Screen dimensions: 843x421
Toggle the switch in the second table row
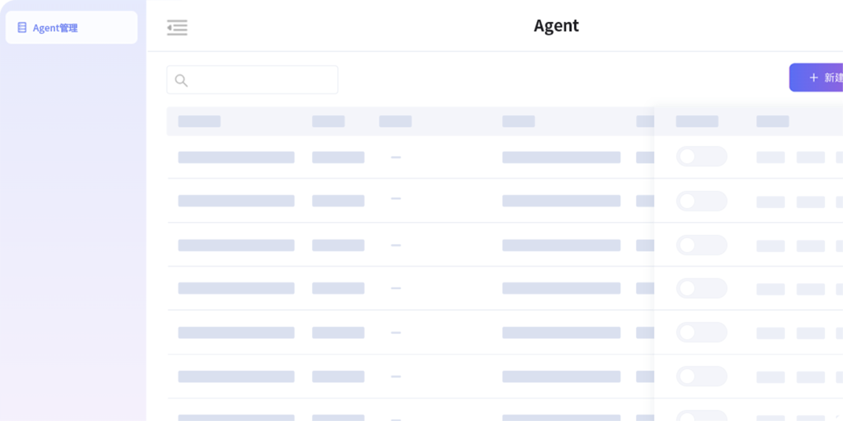pyautogui.click(x=701, y=201)
